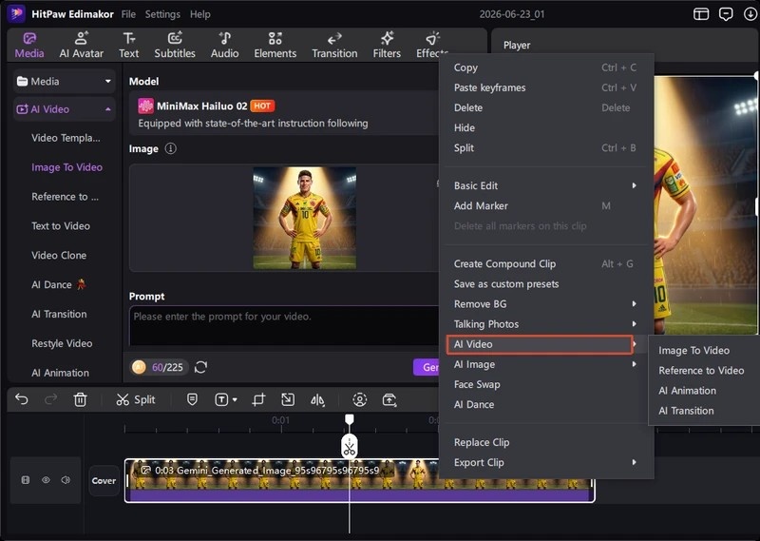Open the feedback message icon in title bar
The image size is (760, 541).
(x=726, y=14)
